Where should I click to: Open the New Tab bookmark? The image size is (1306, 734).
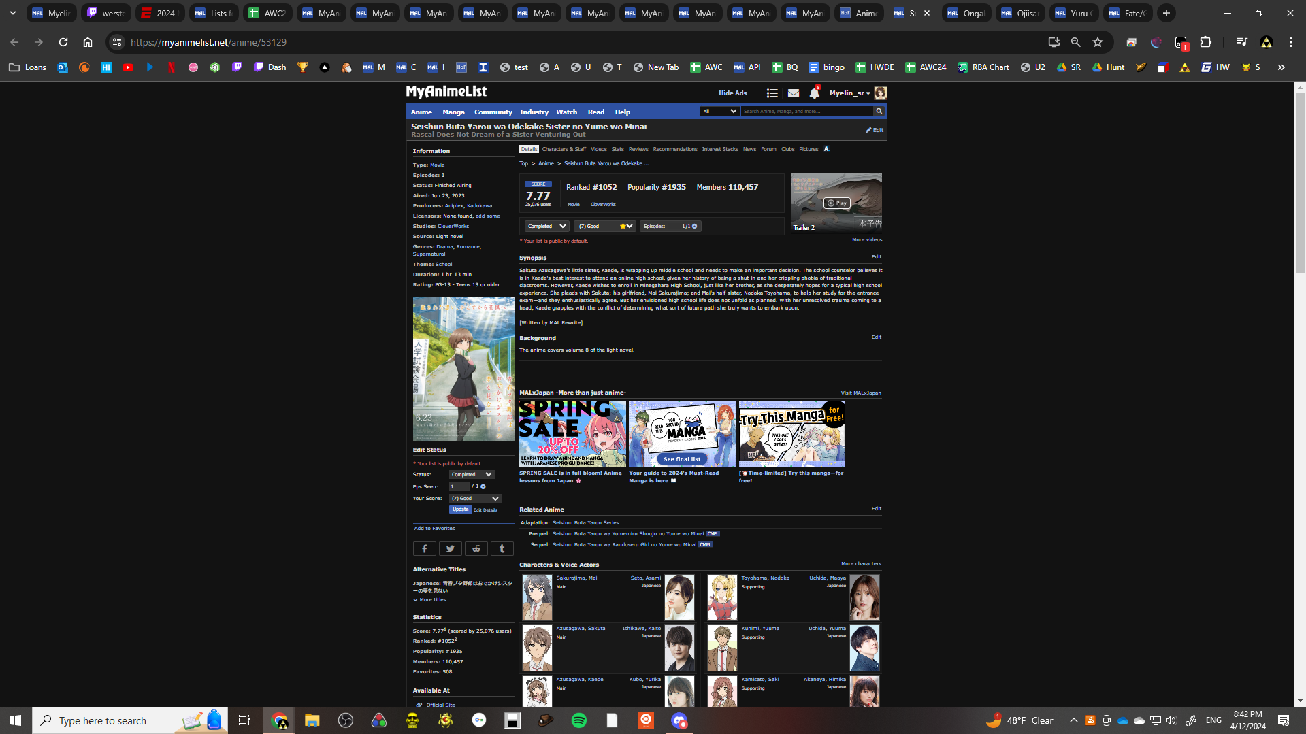click(x=655, y=67)
